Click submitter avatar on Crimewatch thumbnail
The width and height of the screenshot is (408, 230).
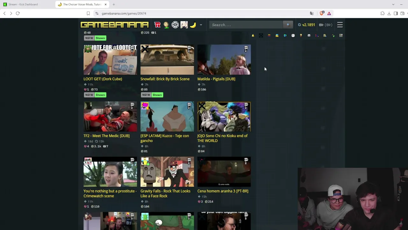click(88, 161)
